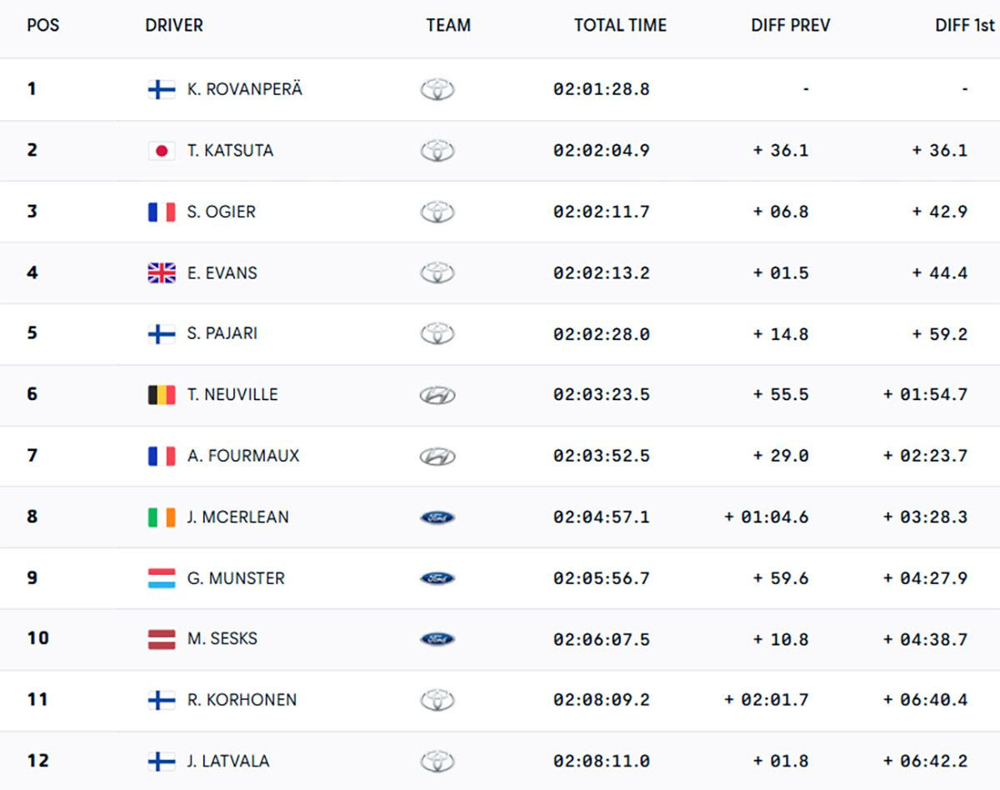
Task: Click the Ford logo in McErlean's row
Action: point(437,517)
